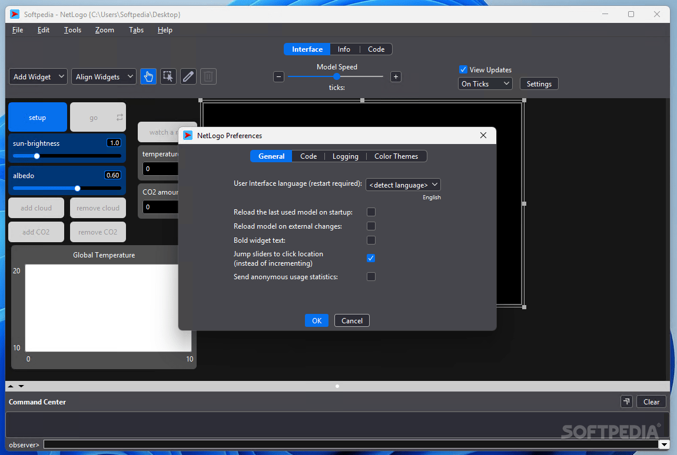Image resolution: width=677 pixels, height=455 pixels.
Task: Decrease model speed with minus button
Action: pos(279,77)
